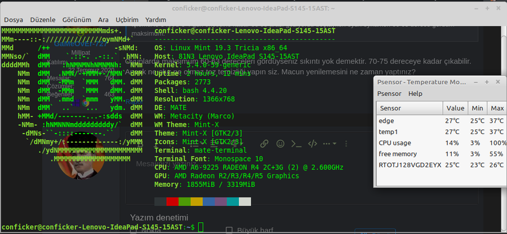The image size is (507, 234).
Task: Click the Max column header
Action: 497,108
